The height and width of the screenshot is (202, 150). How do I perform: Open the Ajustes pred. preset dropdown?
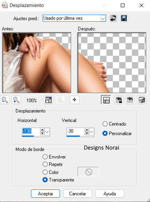74,18
